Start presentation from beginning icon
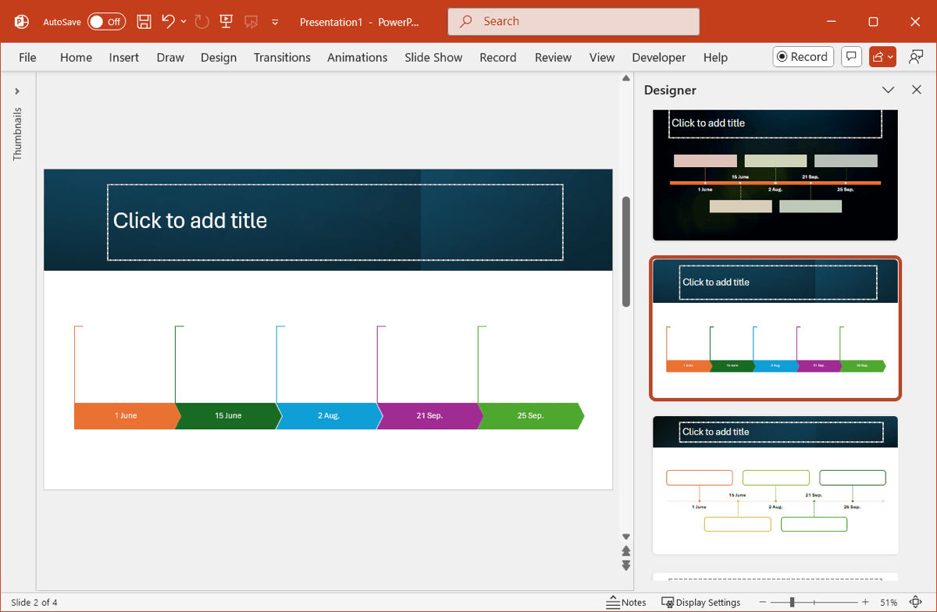The image size is (937, 612). tap(226, 22)
